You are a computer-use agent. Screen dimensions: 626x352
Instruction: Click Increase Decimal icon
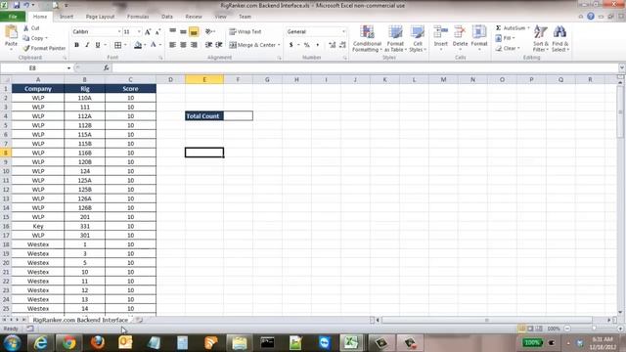[333, 45]
